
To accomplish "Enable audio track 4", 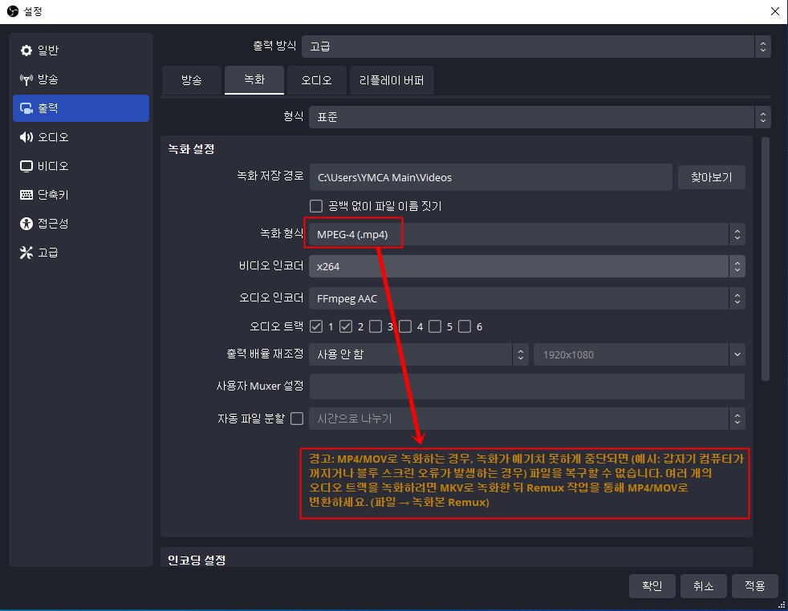I will tap(405, 327).
